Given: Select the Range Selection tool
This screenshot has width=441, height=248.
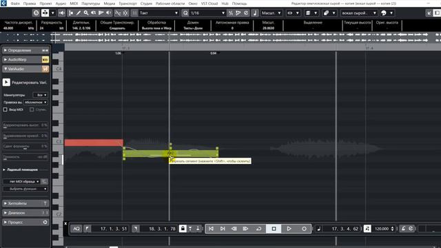Looking at the screenshot, I should (71, 13).
